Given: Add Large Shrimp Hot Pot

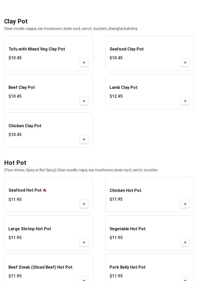Looking at the screenshot, I should [x=84, y=242].
